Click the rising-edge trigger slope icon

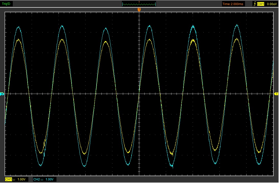click(254, 4)
